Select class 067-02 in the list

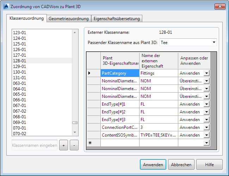coord(42,111)
